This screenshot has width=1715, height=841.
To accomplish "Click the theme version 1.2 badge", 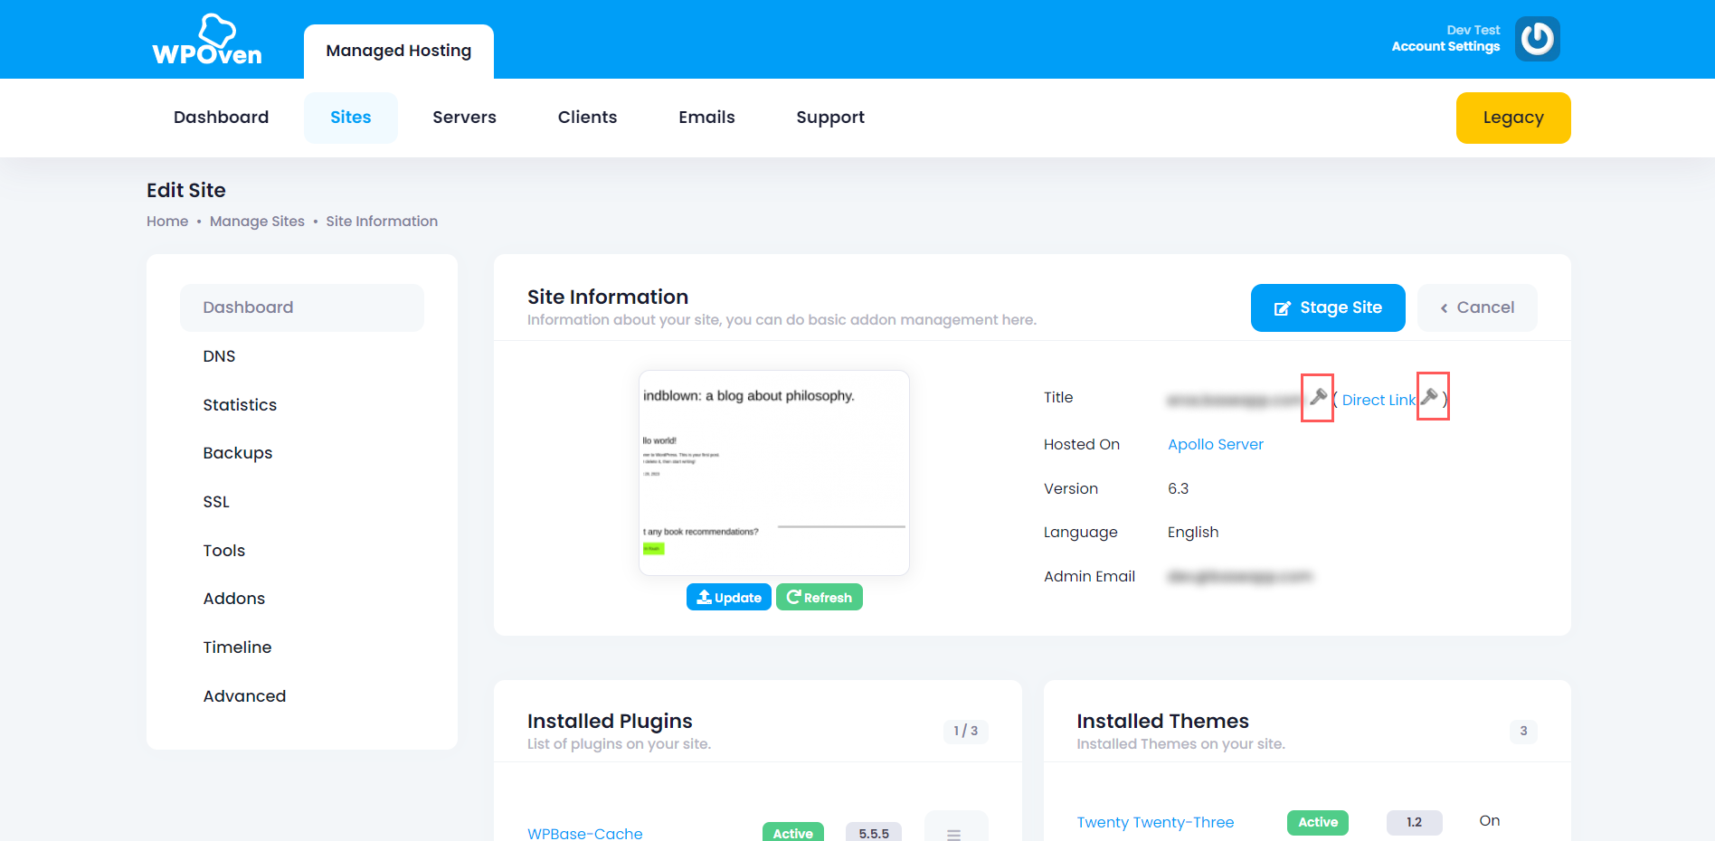I will point(1414,822).
